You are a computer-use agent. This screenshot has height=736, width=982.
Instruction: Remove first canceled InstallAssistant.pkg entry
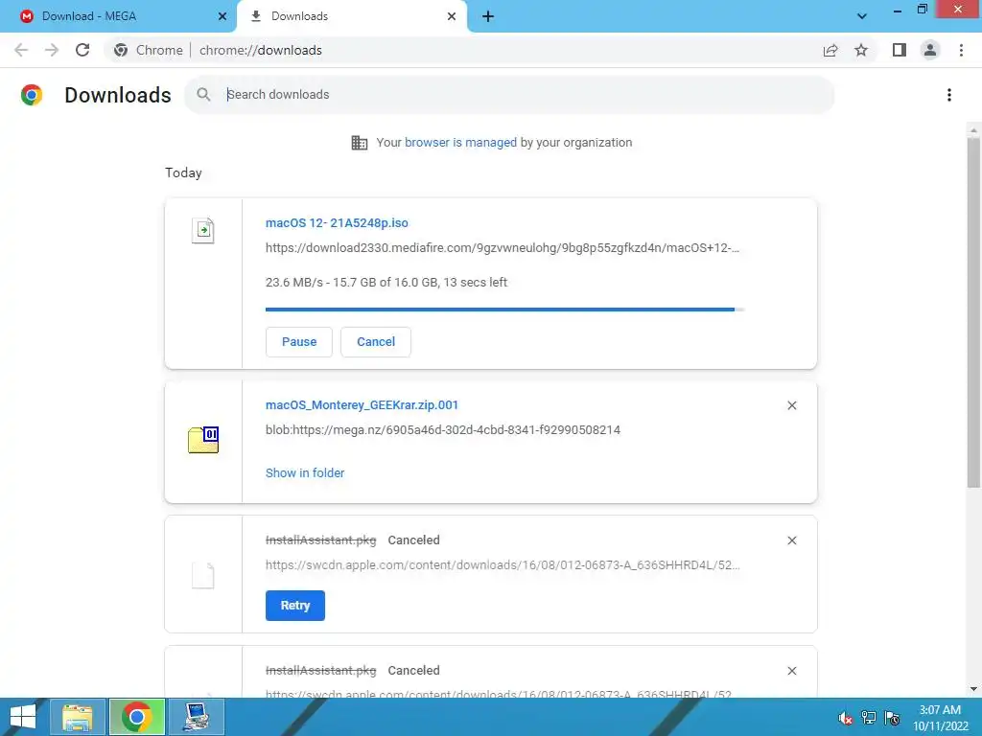(x=791, y=540)
